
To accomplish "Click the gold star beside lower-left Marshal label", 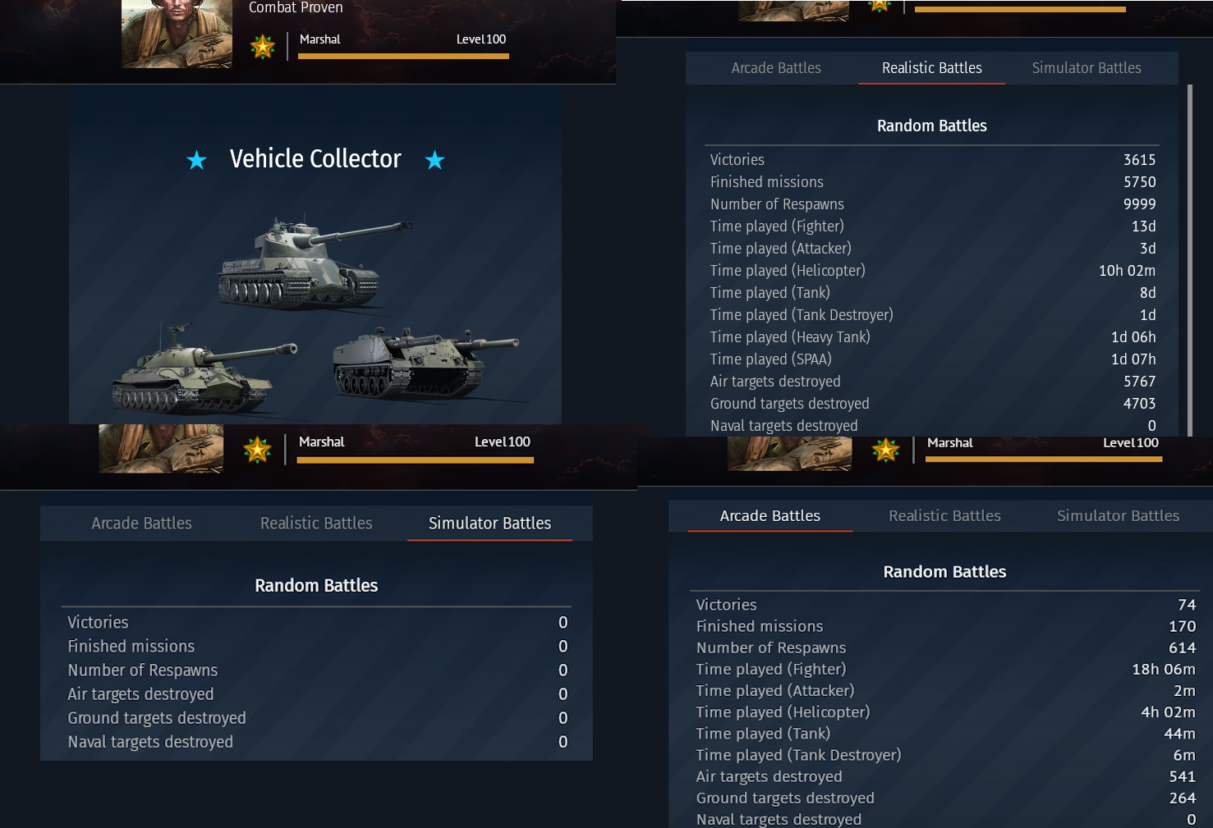I will coord(257,450).
